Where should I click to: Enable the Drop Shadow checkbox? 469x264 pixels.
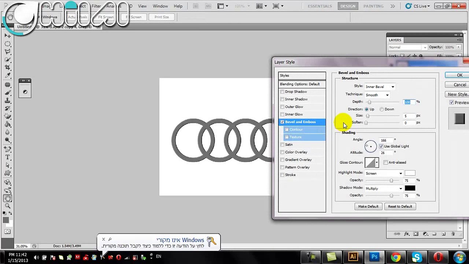282,92
